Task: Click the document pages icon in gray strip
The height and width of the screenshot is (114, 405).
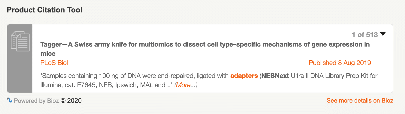Action: pos(20,41)
